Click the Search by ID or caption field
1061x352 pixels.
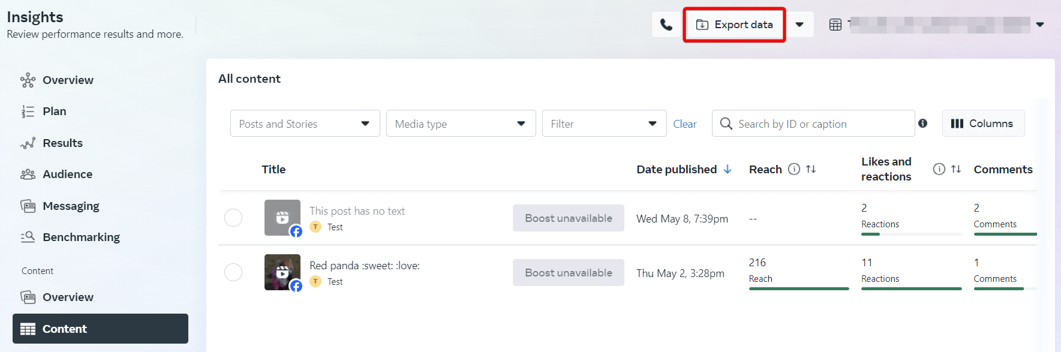click(813, 124)
